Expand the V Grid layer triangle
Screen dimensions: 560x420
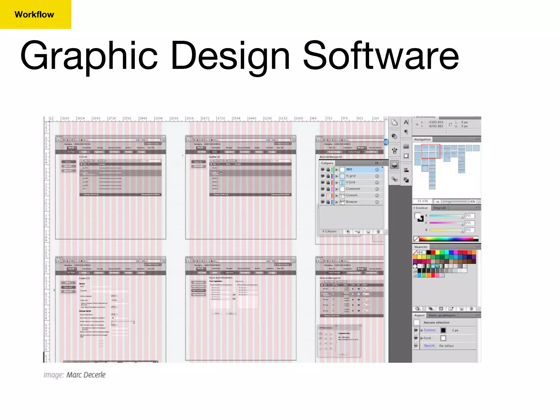(x=337, y=183)
